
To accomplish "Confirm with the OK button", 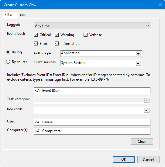I will 124,159.
